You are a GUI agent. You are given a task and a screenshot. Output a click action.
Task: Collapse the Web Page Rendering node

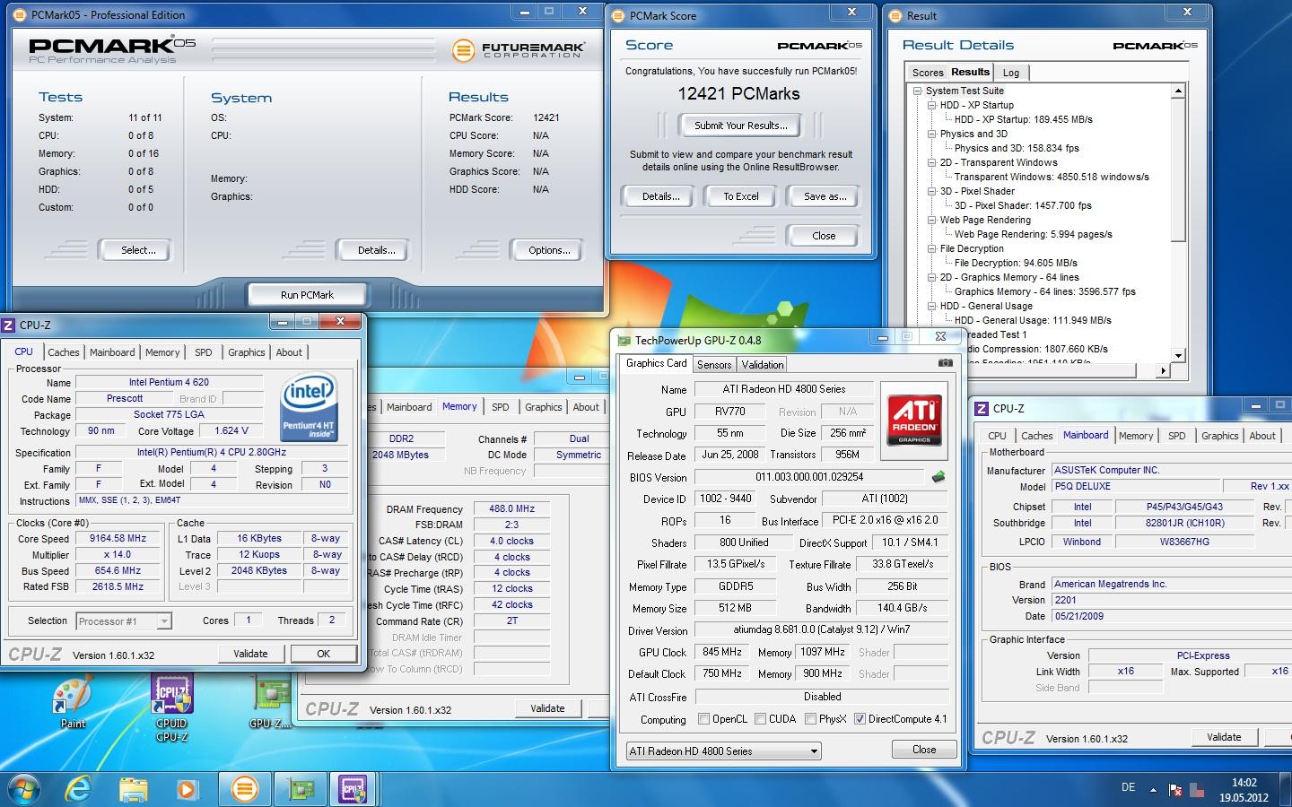(931, 220)
